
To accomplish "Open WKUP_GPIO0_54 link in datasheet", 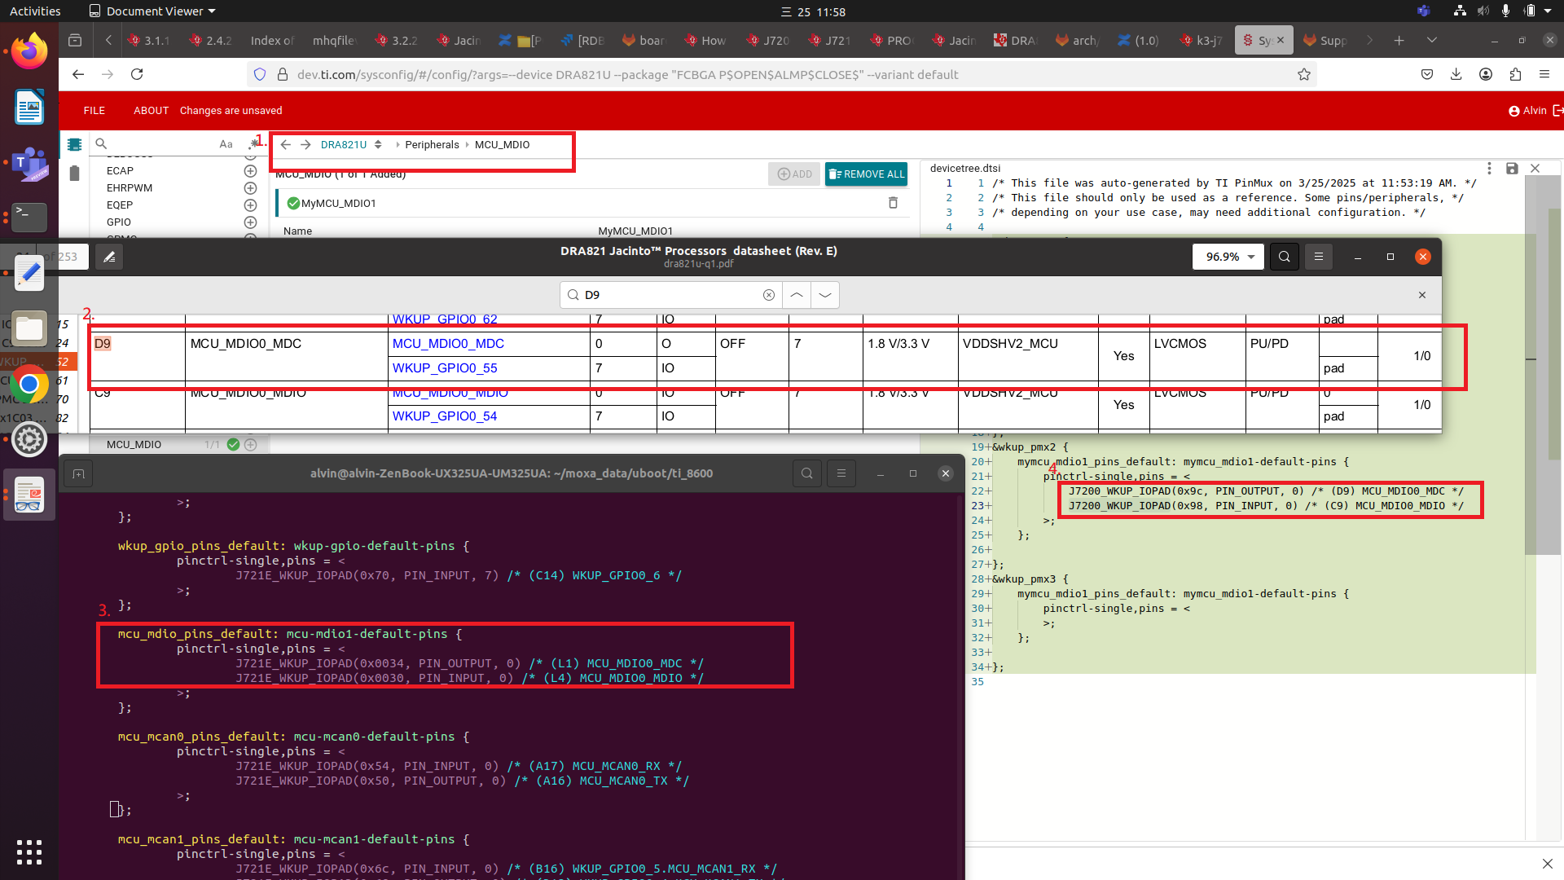I will point(445,416).
